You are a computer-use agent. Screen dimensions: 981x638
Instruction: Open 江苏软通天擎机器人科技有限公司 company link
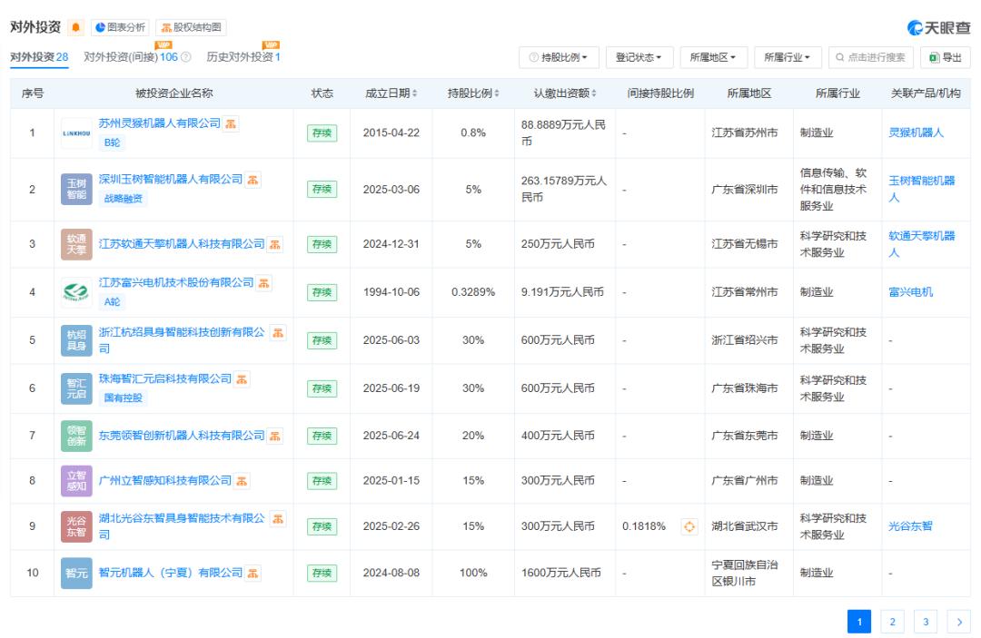(182, 244)
